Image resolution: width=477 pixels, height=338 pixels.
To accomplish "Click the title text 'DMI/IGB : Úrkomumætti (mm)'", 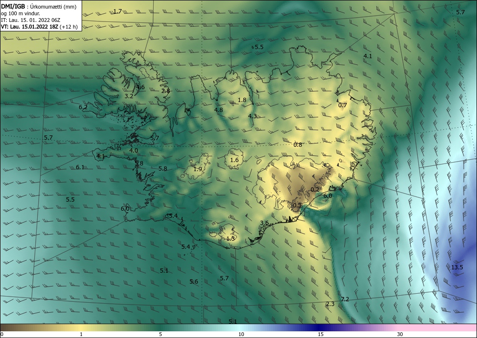I will tap(39, 7).
